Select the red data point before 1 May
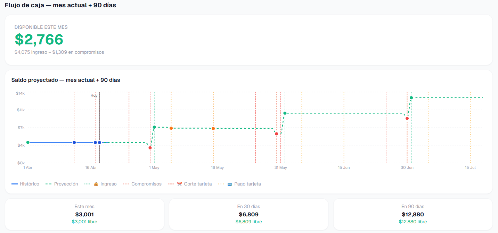 (x=150, y=148)
